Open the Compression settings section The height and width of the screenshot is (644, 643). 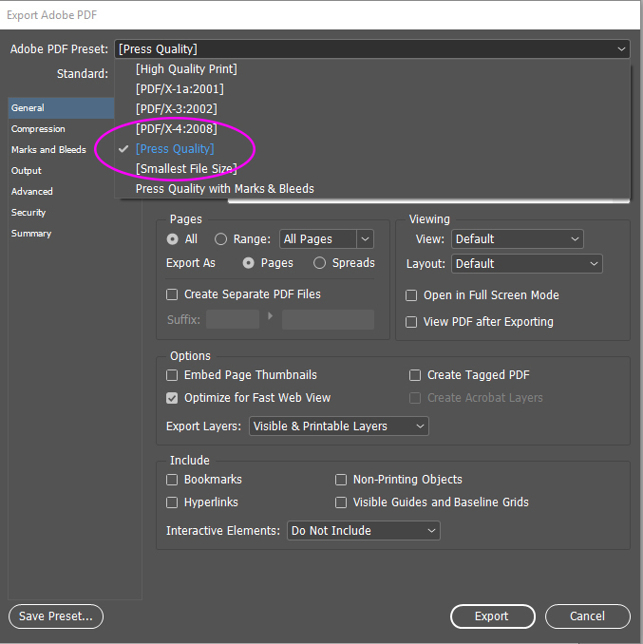point(61,129)
